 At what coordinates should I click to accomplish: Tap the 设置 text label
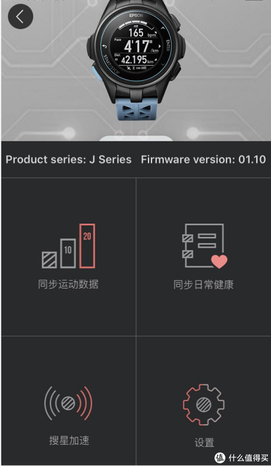tap(204, 443)
